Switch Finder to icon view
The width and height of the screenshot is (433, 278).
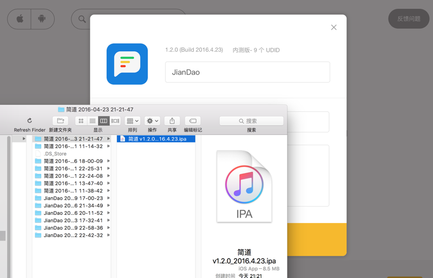click(x=81, y=121)
